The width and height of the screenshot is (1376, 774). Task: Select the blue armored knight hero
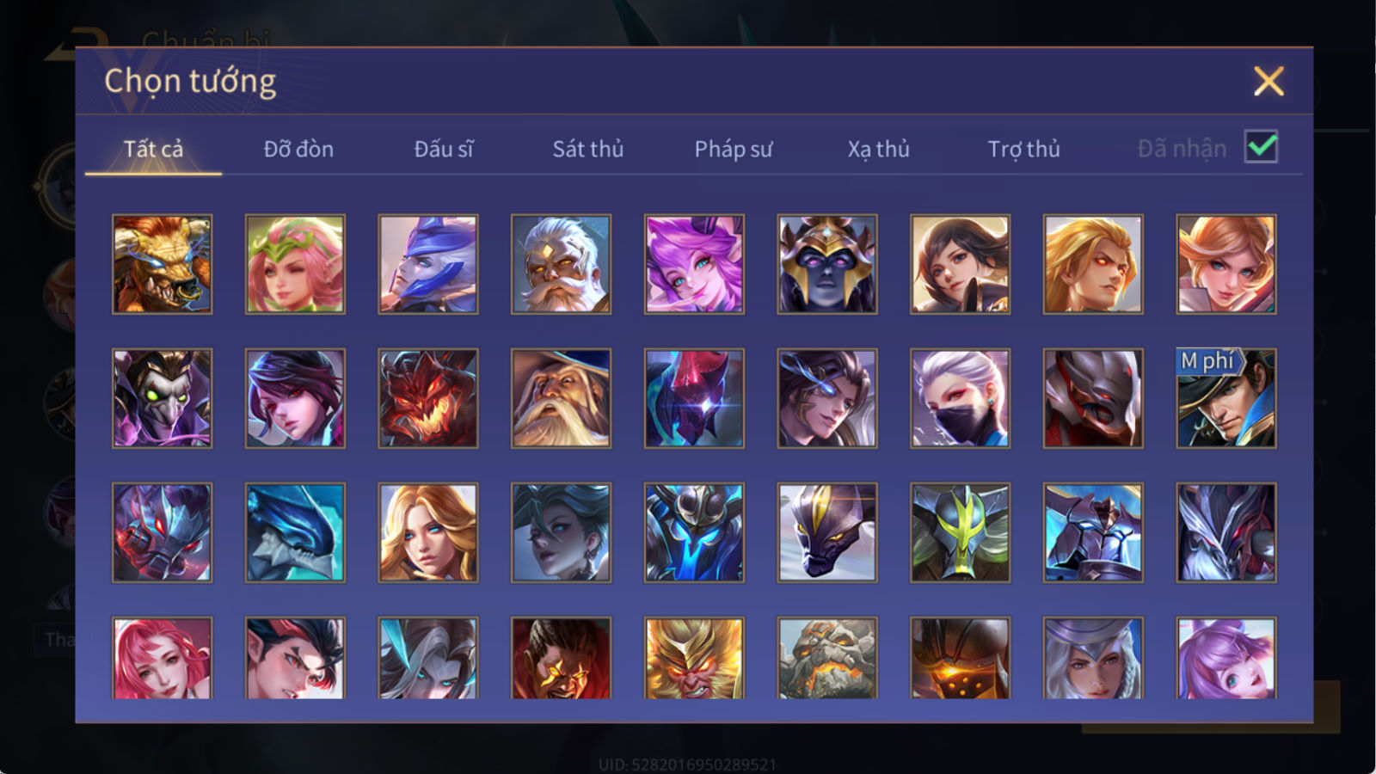tap(694, 532)
